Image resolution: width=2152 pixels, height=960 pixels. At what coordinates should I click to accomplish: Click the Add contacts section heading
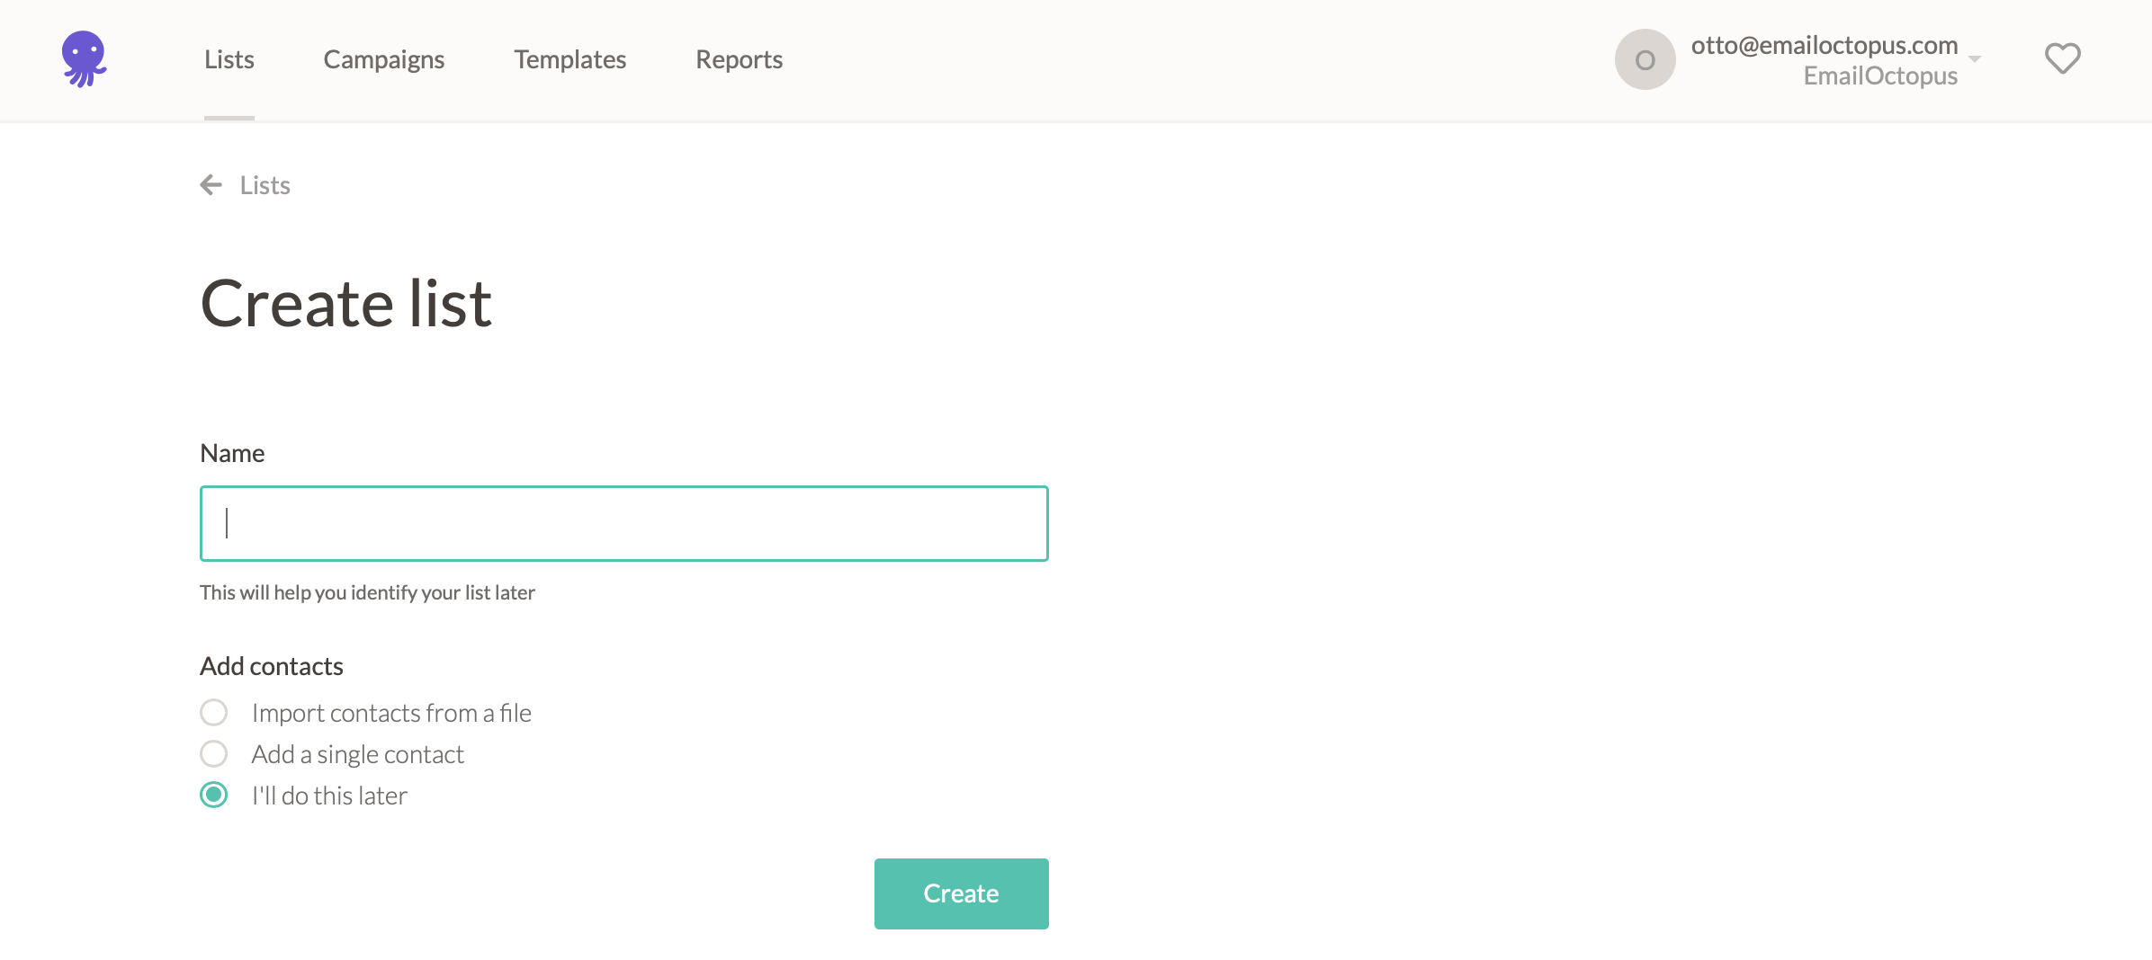[272, 666]
